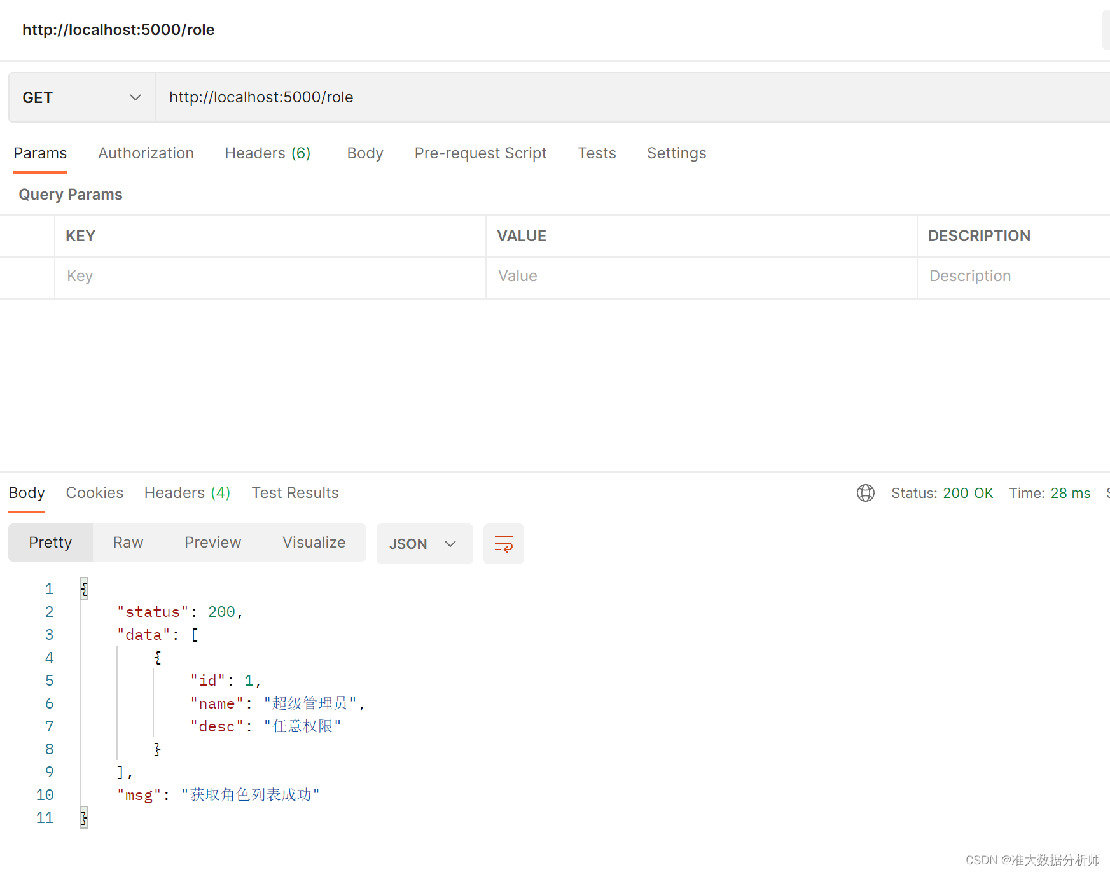Select the response Body tab

click(x=27, y=493)
